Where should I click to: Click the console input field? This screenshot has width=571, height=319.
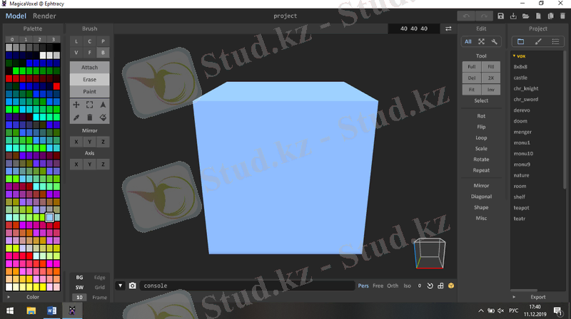pyautogui.click(x=247, y=286)
